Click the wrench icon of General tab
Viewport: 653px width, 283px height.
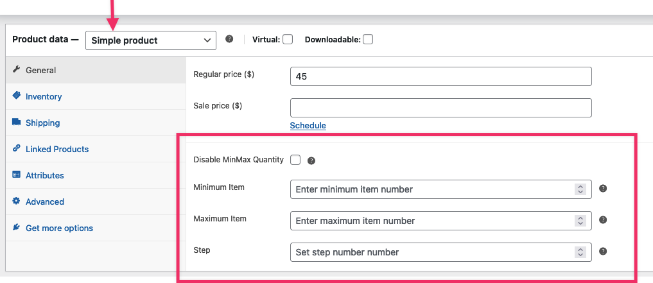16,69
